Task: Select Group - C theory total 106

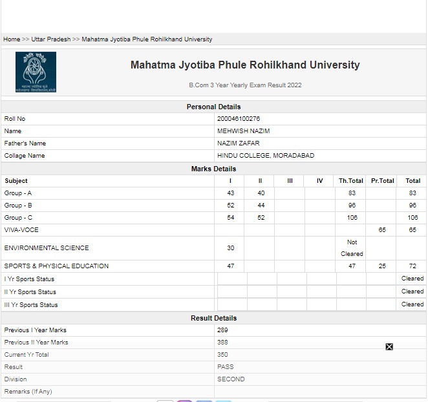Action: (x=352, y=218)
